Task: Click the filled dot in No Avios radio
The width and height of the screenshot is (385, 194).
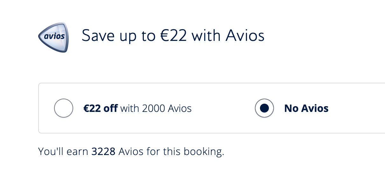Action: coord(264,108)
